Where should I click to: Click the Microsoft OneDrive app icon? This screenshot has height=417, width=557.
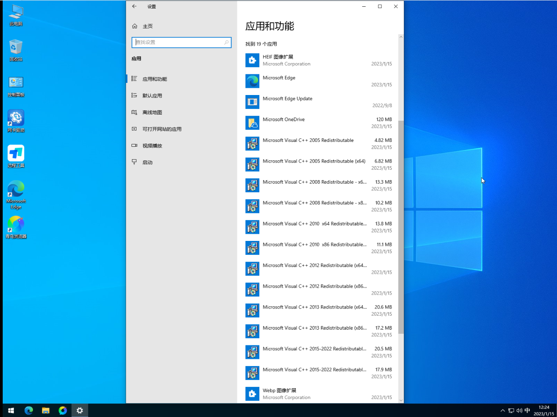[x=252, y=123]
